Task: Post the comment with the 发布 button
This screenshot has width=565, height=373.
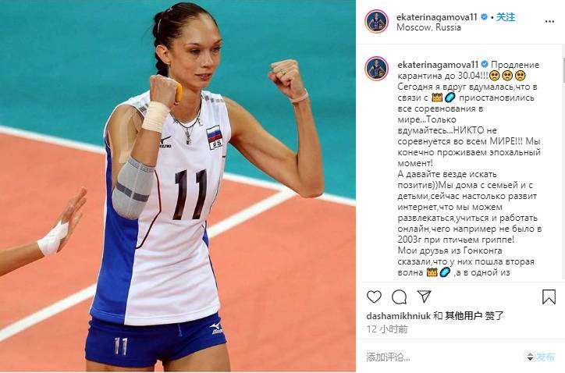Action: (x=545, y=357)
